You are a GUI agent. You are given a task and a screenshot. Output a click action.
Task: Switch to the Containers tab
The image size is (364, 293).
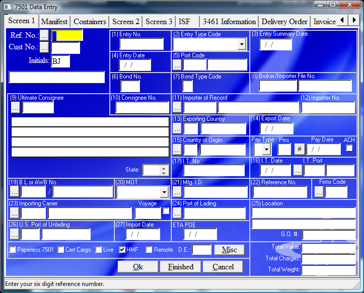click(90, 22)
